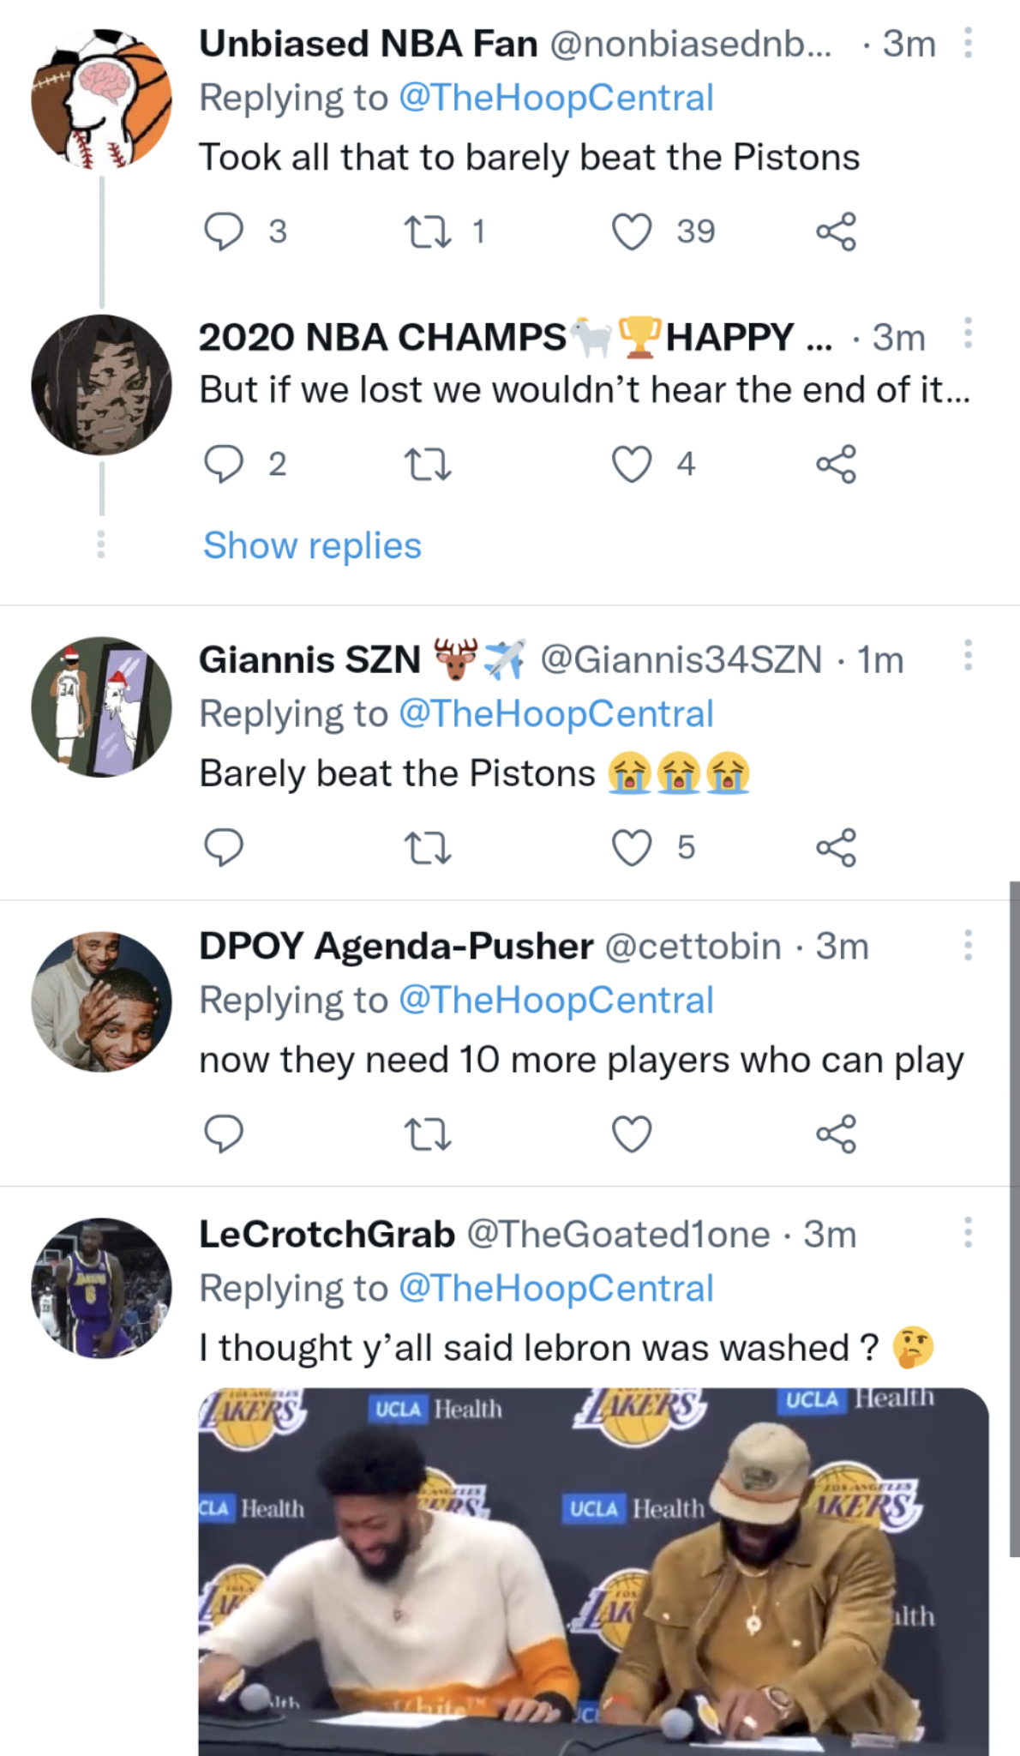Like the 2020 NBA CHAMPS tweet
Image resolution: width=1020 pixels, height=1756 pixels.
(x=632, y=464)
